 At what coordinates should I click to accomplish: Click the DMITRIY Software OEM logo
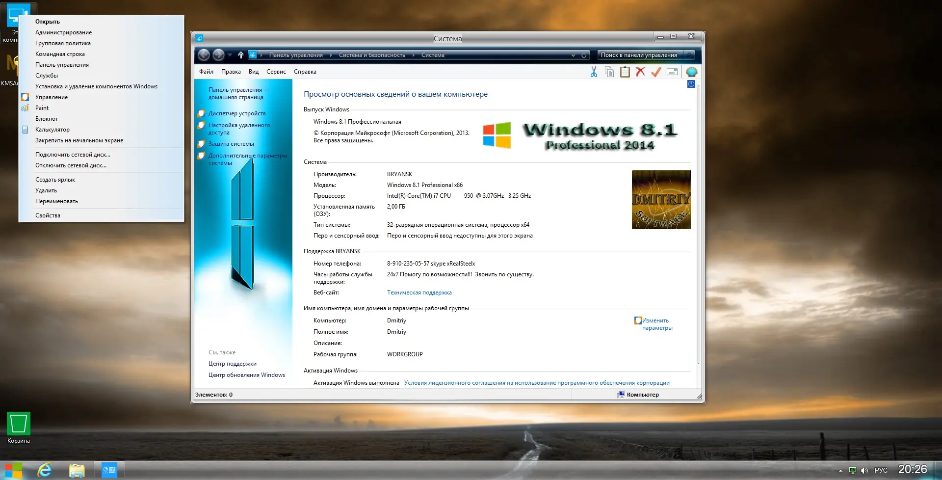click(x=661, y=200)
